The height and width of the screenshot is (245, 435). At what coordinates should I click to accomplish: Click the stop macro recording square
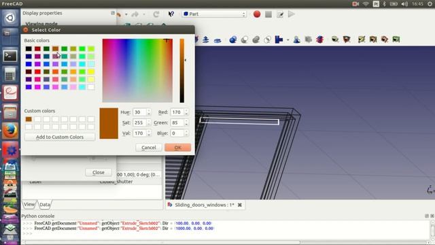pyautogui.click(x=268, y=14)
